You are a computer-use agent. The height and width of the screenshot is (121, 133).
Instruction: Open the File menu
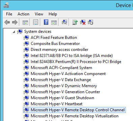coord(9,14)
